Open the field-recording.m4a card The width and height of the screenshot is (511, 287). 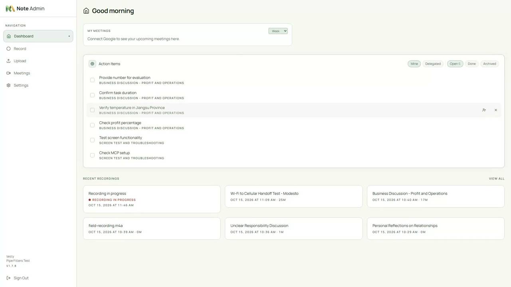point(152,228)
